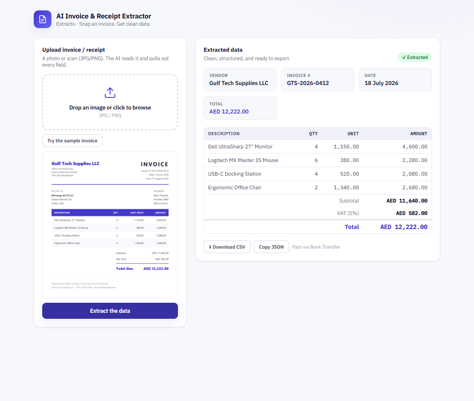This screenshot has height=401, width=474.
Task: Copy JSON of extracted data
Action: (x=272, y=247)
